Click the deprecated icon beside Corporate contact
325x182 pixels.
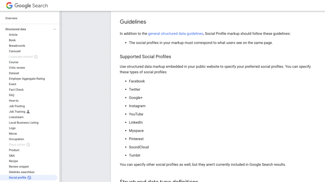36,57
